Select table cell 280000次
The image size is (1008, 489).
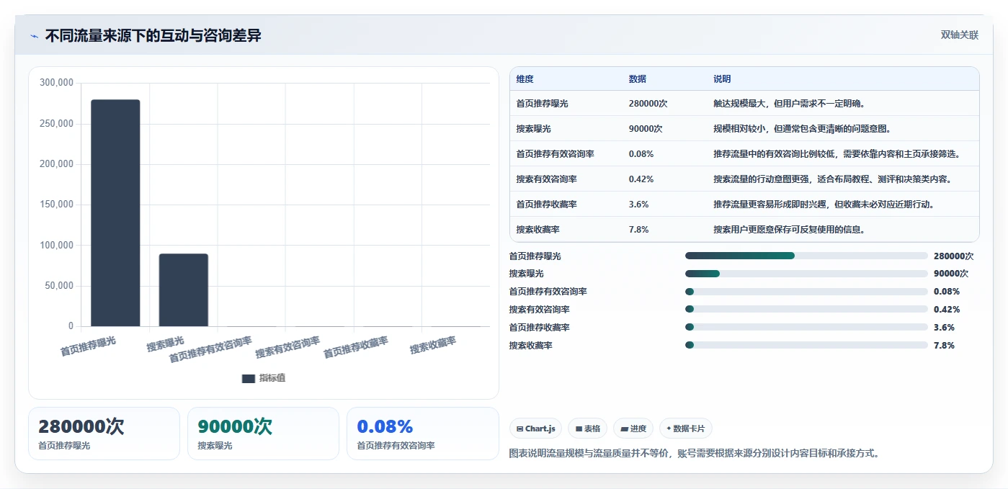point(648,104)
